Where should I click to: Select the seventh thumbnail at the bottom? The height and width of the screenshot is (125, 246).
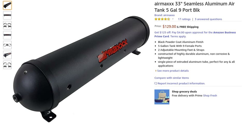coord(7,65)
